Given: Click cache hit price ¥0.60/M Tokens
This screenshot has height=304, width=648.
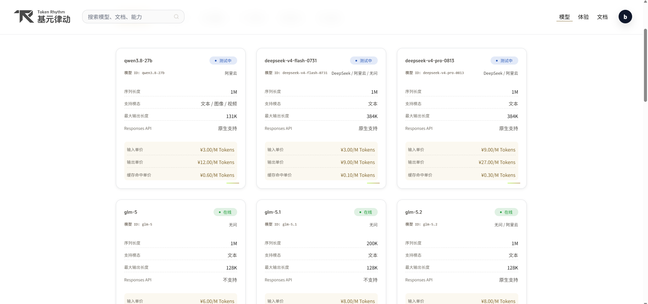Looking at the screenshot, I should click(x=217, y=175).
